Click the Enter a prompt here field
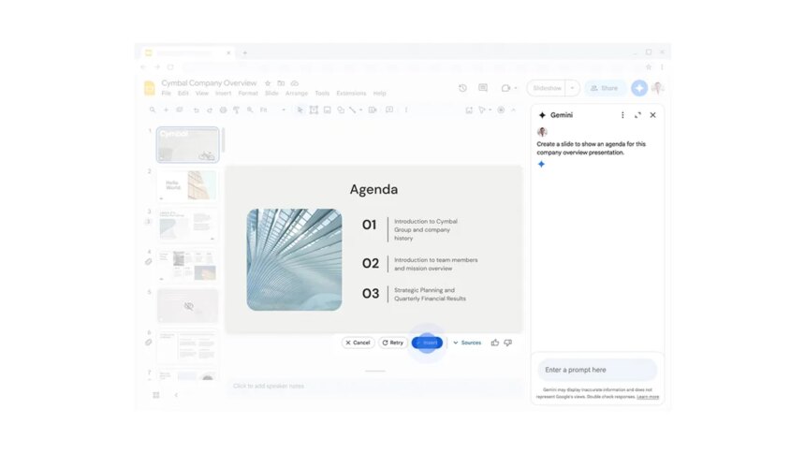 [596, 370]
